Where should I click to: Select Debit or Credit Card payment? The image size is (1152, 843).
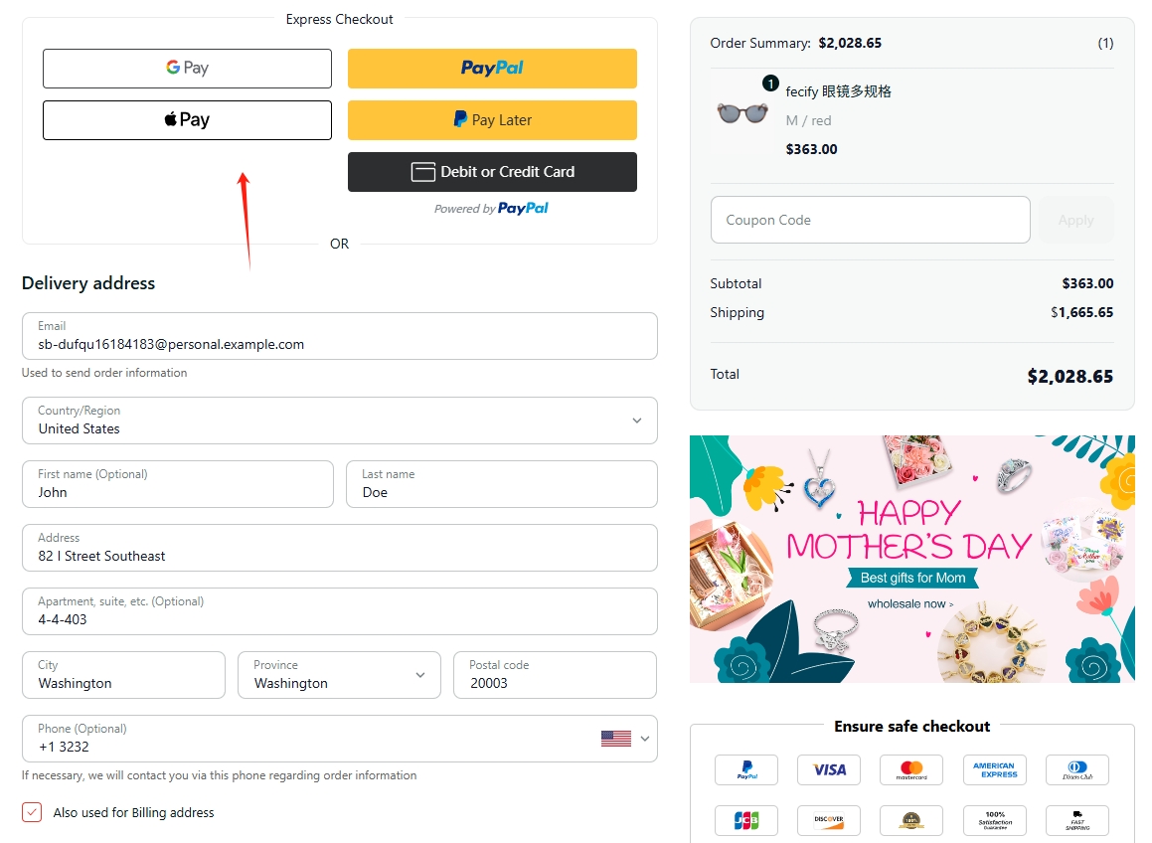[492, 172]
